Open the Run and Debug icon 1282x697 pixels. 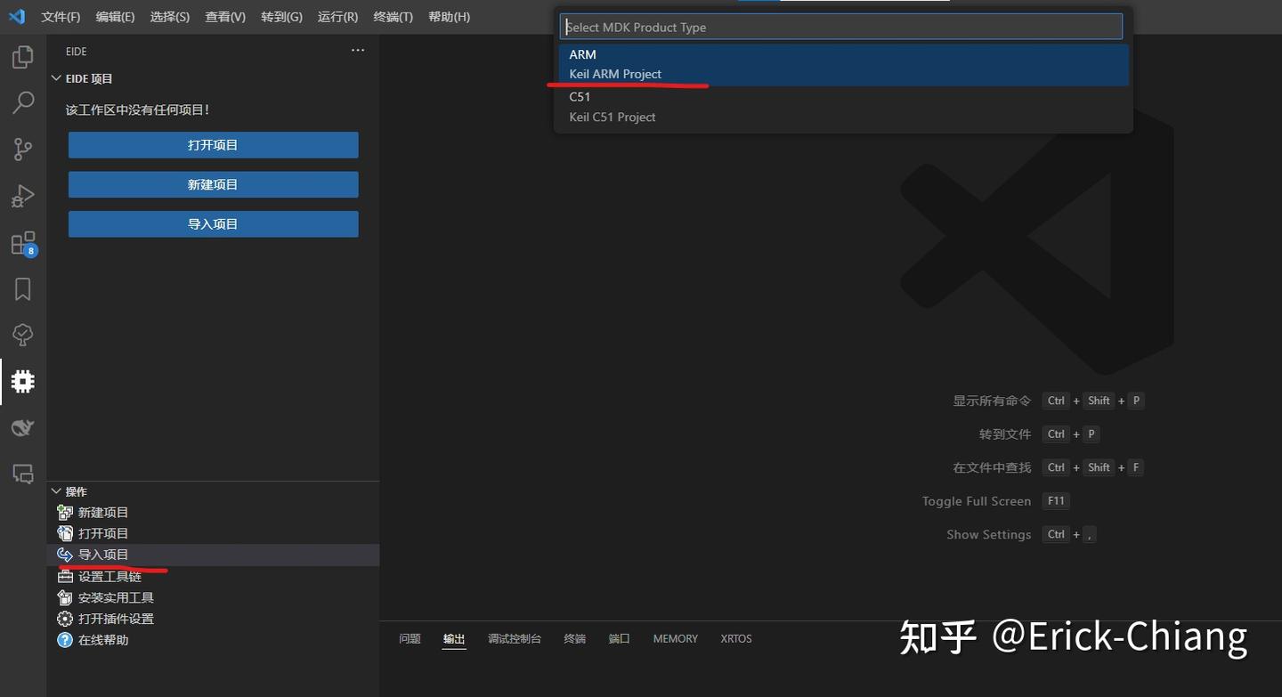tap(23, 196)
